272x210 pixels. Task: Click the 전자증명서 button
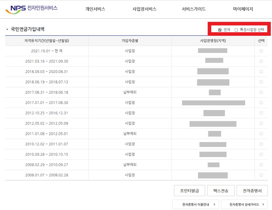(x=252, y=190)
